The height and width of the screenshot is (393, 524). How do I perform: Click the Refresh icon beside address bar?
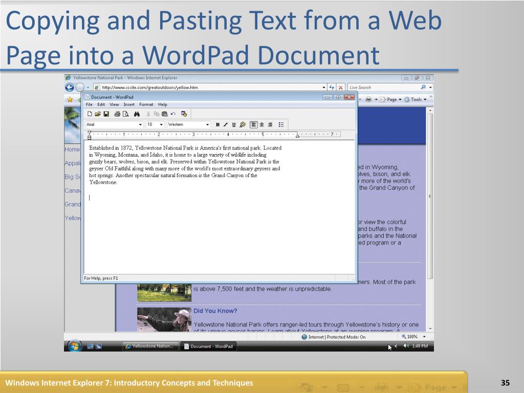click(332, 87)
